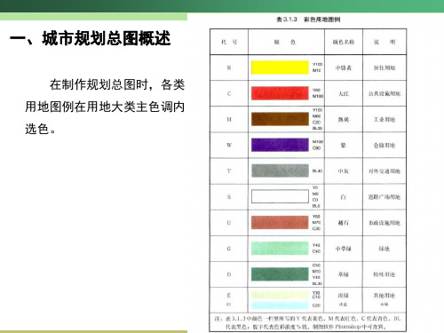
Task: Click the '代号' column header
Action: (229, 42)
